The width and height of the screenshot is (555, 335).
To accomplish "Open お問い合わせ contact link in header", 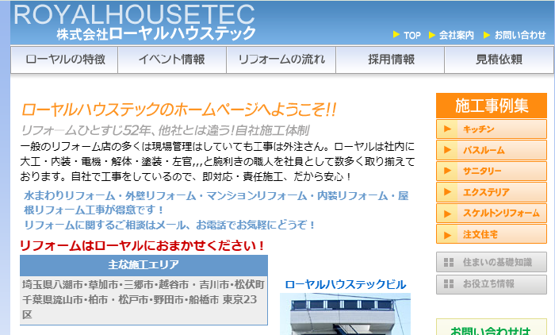I will [x=520, y=35].
